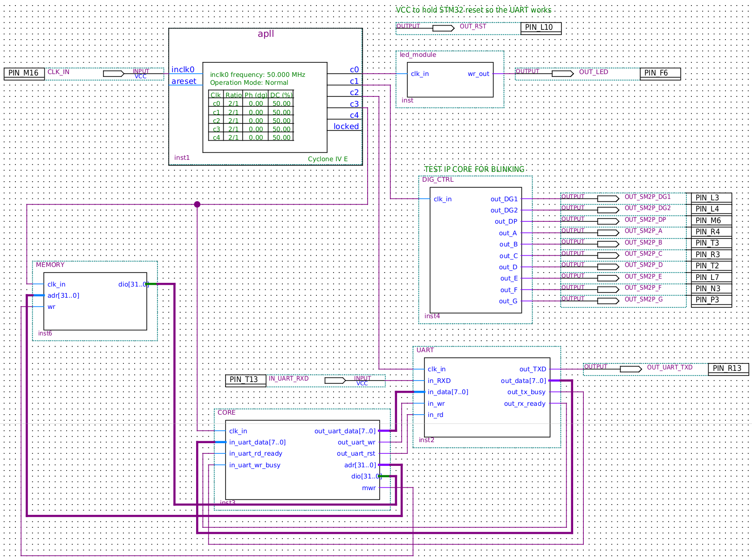
Task: Select the PIN_M6 assignment box
Action: pyautogui.click(x=711, y=221)
